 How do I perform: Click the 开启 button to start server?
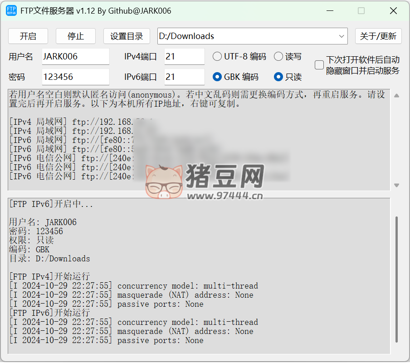[x=28, y=36]
